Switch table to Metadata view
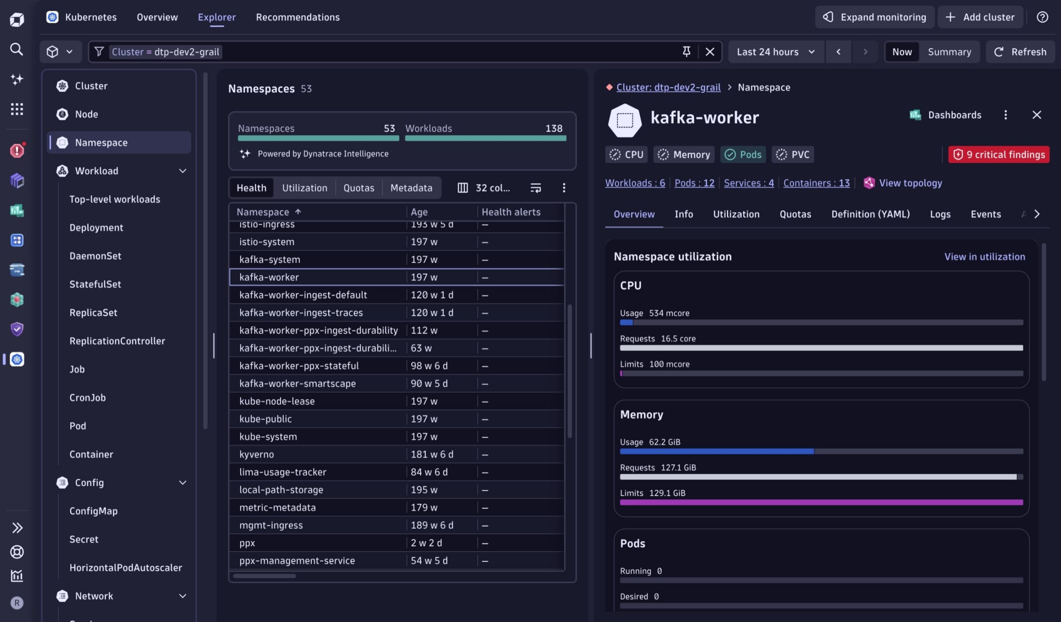Viewport: 1061px width, 622px height. [x=411, y=188]
